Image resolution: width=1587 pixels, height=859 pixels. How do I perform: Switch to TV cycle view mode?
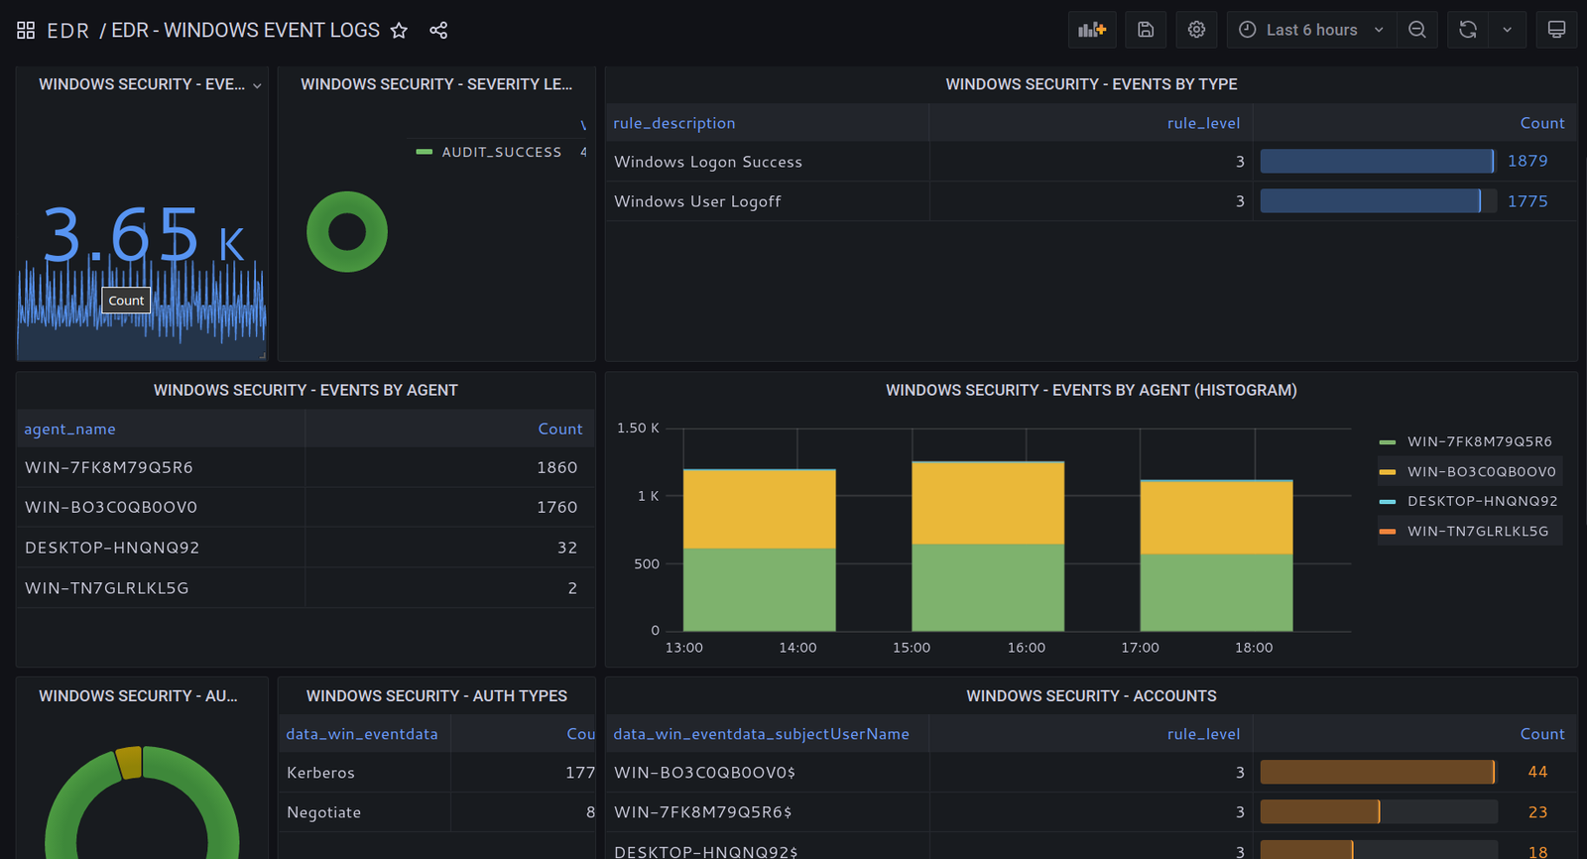(1556, 30)
